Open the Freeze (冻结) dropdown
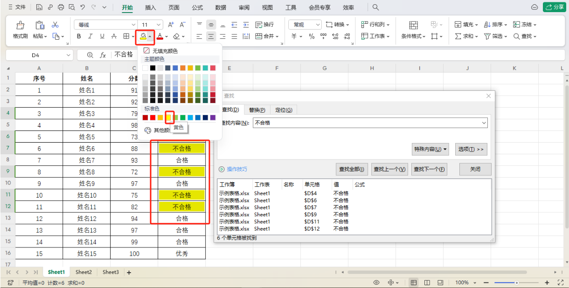 (525, 25)
